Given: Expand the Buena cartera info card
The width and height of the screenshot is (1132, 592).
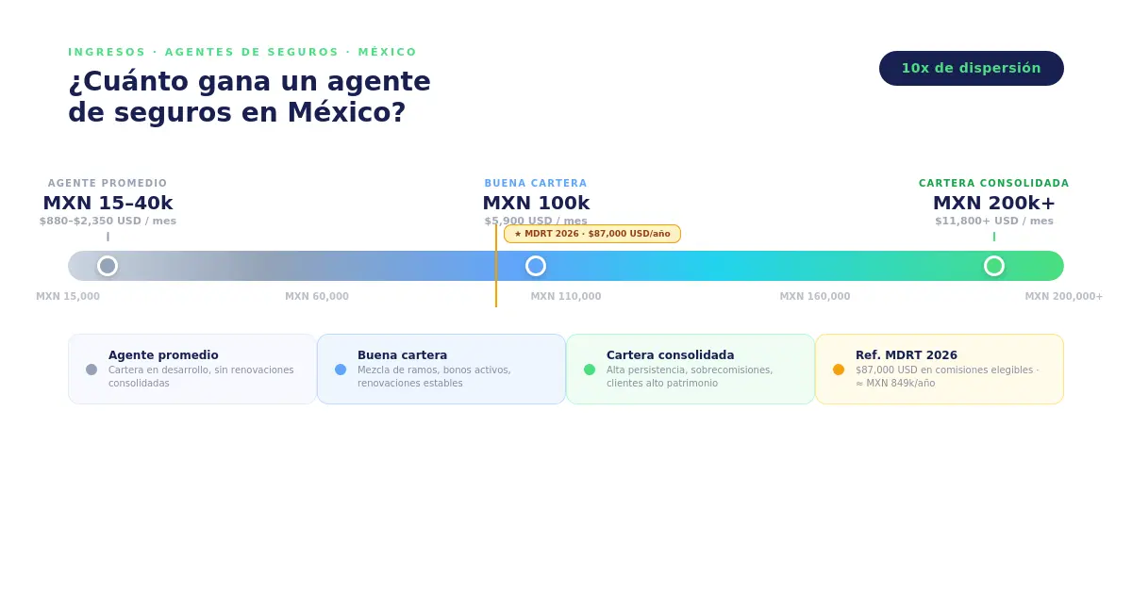Looking at the screenshot, I should [441, 369].
